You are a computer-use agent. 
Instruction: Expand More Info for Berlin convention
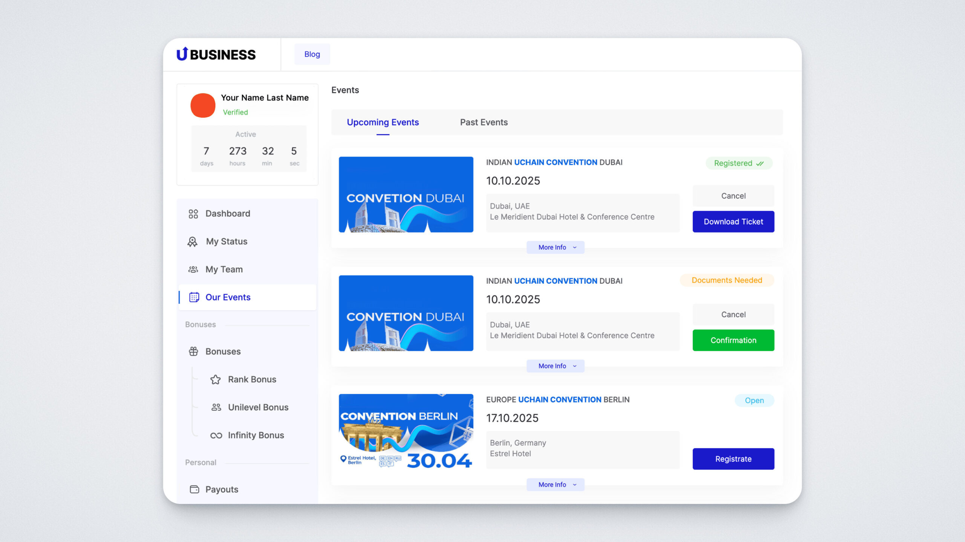pyautogui.click(x=555, y=484)
